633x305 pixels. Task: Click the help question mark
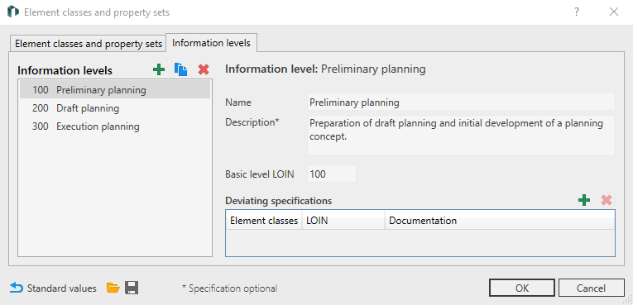coord(577,12)
